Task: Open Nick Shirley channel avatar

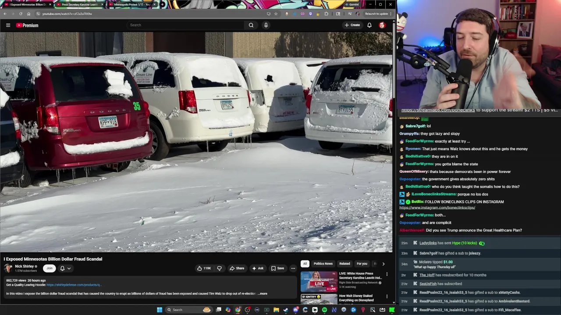Action: 8,268
